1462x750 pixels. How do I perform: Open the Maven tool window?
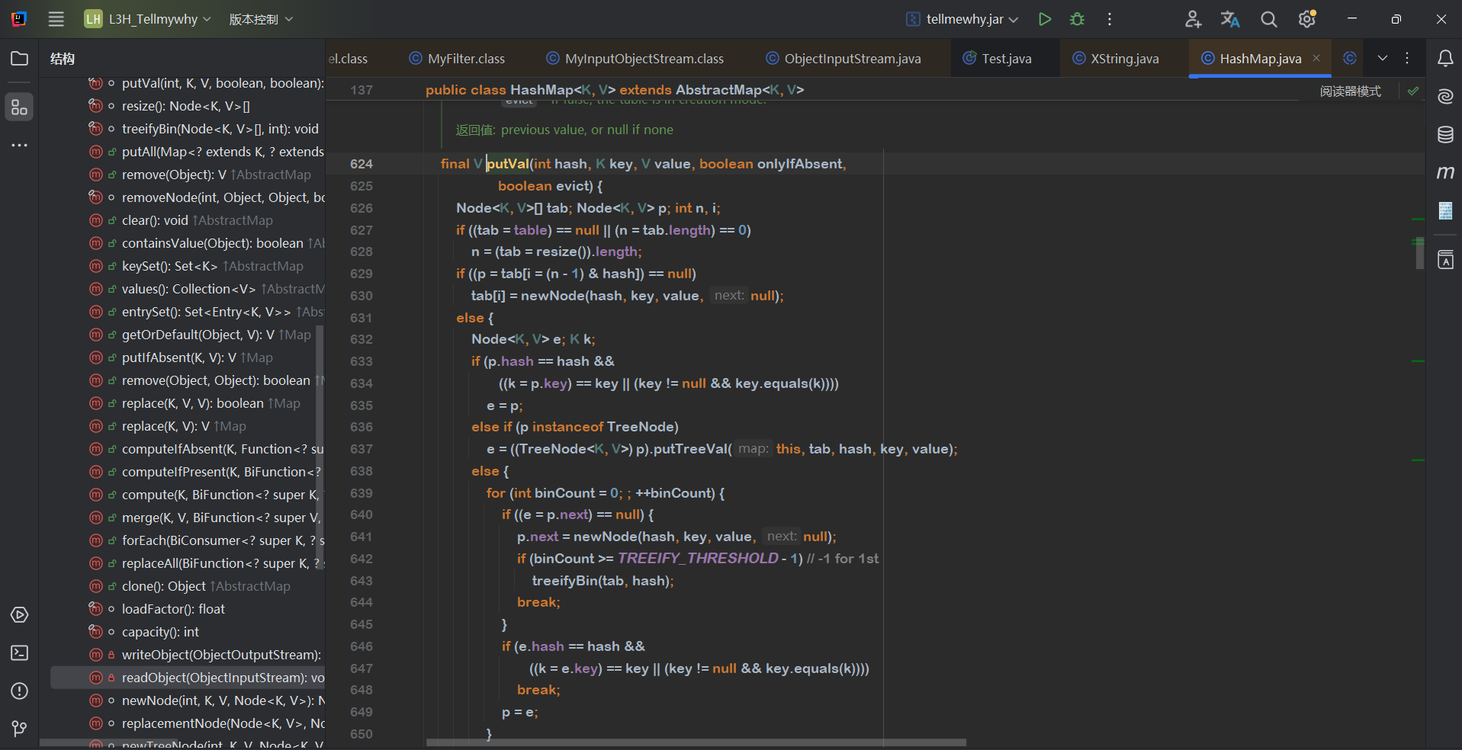point(1445,173)
